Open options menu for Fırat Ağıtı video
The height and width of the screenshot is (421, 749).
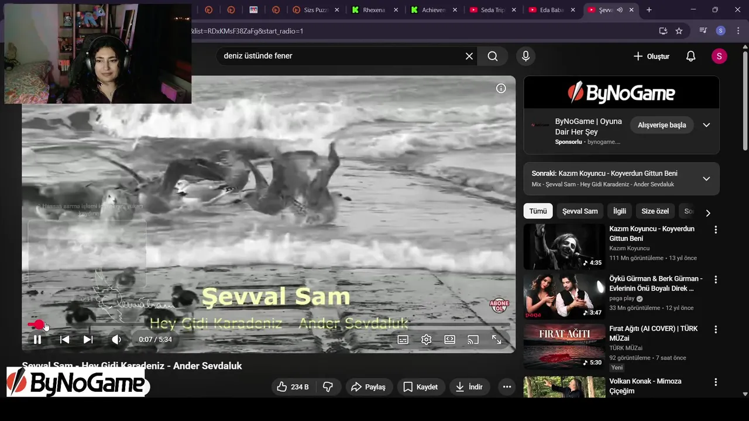[715, 329]
